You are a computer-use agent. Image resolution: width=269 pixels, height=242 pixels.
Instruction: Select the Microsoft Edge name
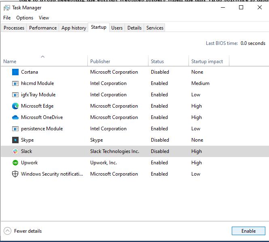pos(37,106)
